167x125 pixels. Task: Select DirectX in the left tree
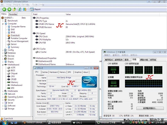click(x=11, y=59)
